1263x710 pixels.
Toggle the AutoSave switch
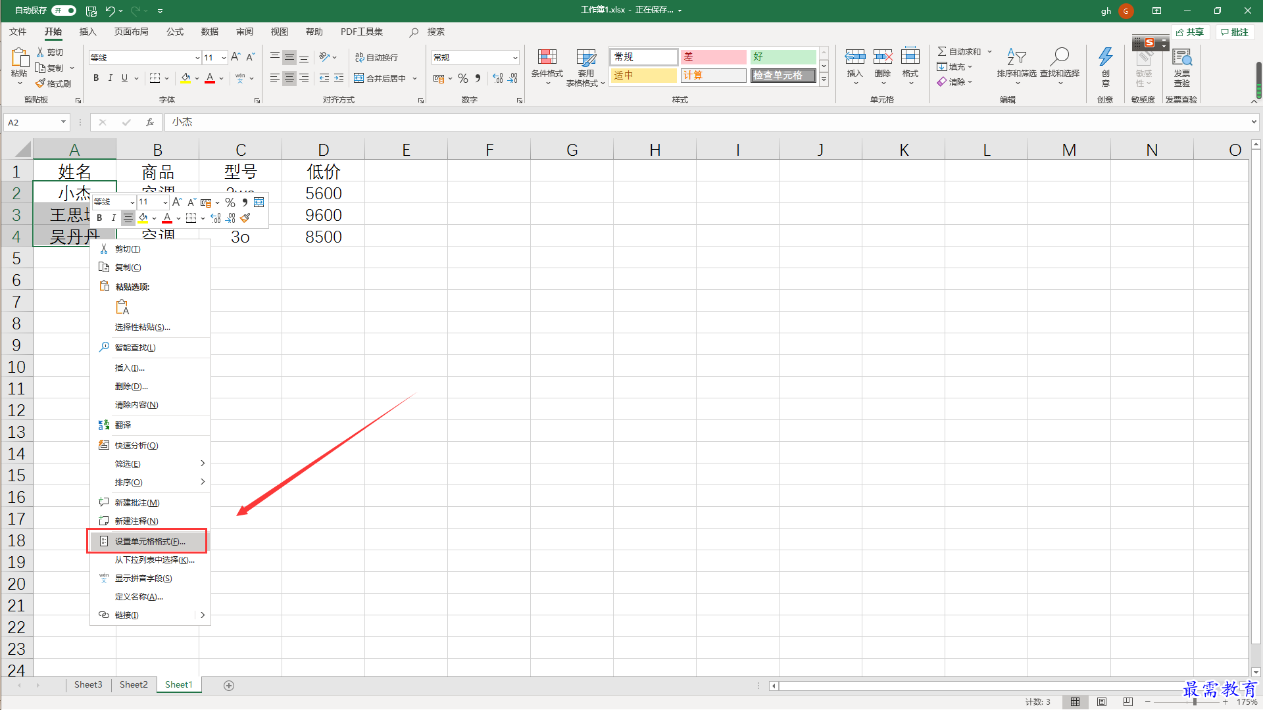64,11
